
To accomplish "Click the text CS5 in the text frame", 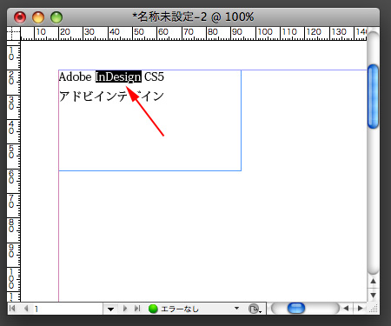I will click(154, 77).
